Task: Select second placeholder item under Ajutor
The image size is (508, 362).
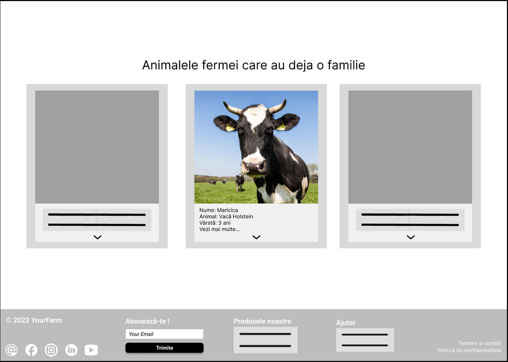Action: click(x=365, y=345)
